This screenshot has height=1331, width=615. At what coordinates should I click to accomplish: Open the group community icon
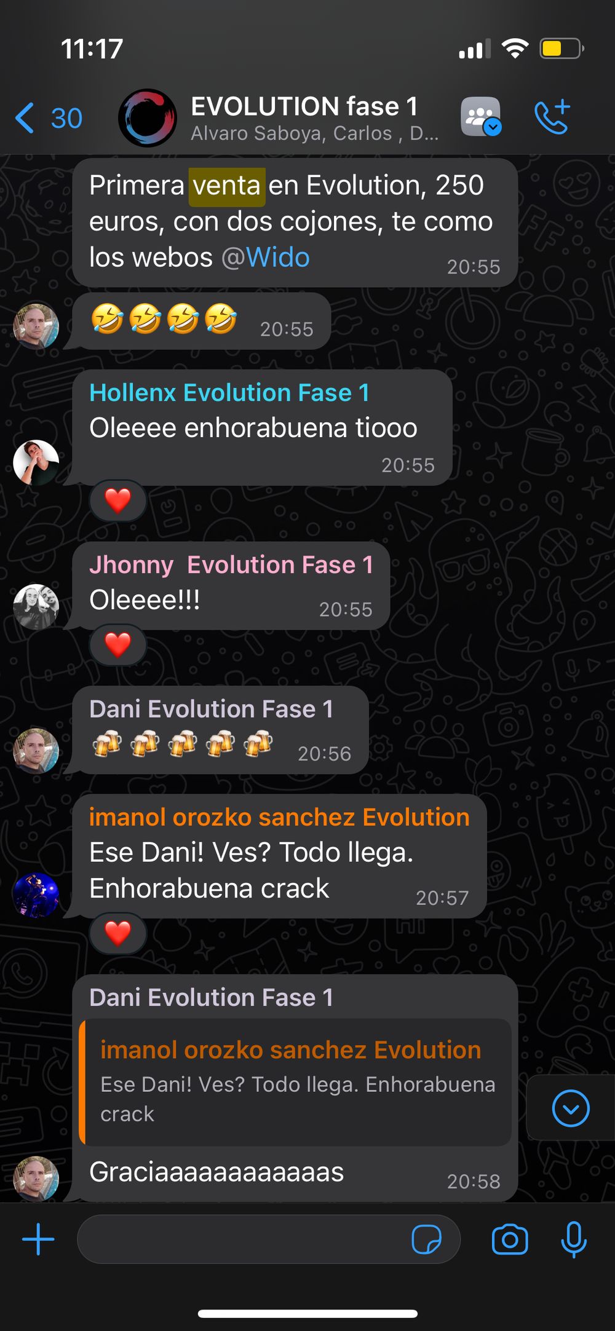tap(481, 117)
